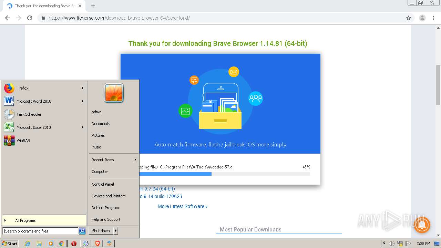Image resolution: width=441 pixels, height=248 pixels.
Task: Click the user account picture
Action: [114, 93]
